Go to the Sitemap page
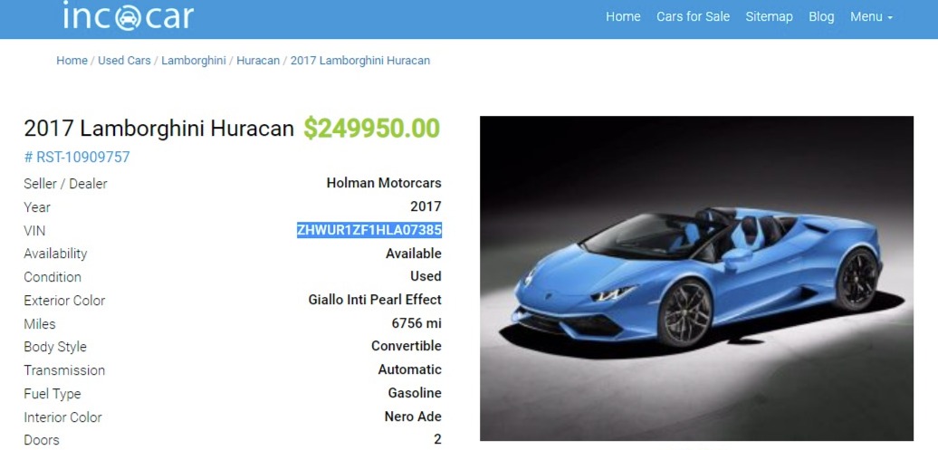The height and width of the screenshot is (450, 938). pyautogui.click(x=769, y=17)
